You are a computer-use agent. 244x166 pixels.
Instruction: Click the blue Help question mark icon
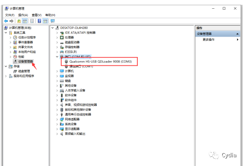[39, 21]
